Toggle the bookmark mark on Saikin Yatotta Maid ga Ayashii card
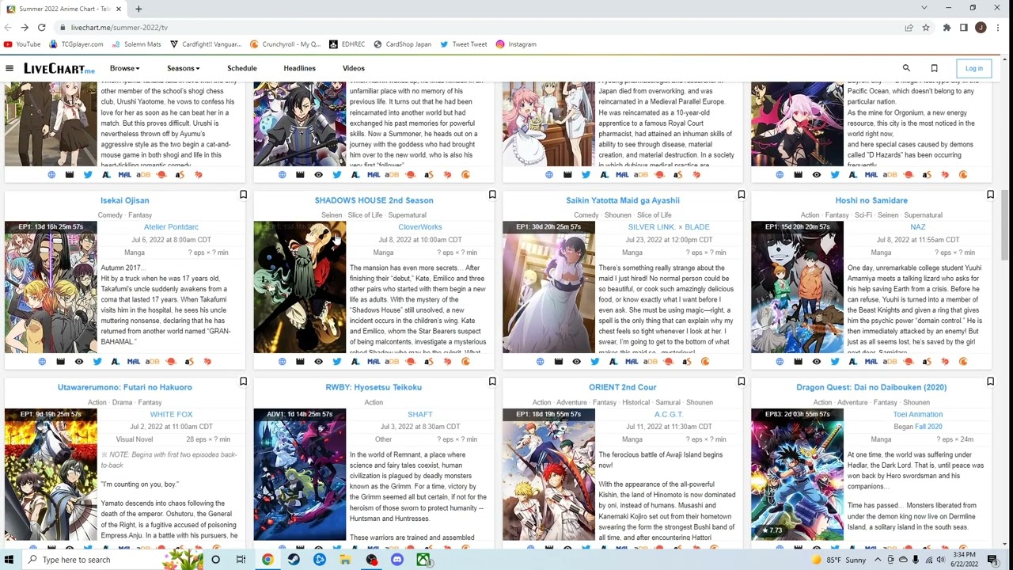Image resolution: width=1013 pixels, height=570 pixels. (x=741, y=195)
